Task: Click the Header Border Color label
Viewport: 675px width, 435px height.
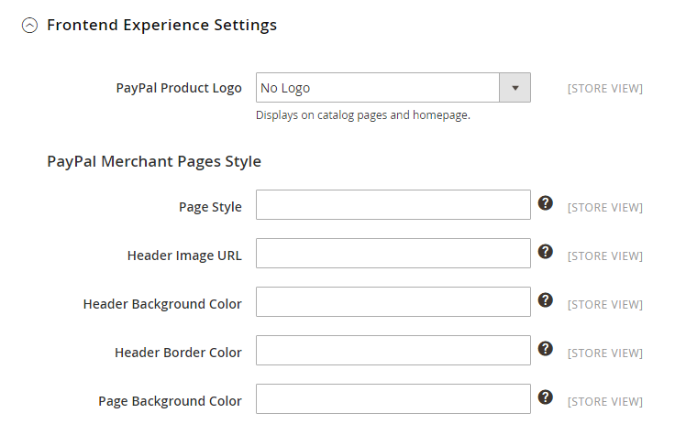Action: point(178,353)
